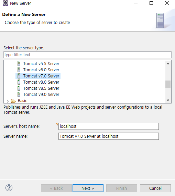Click the Server's host name field

[109, 126]
